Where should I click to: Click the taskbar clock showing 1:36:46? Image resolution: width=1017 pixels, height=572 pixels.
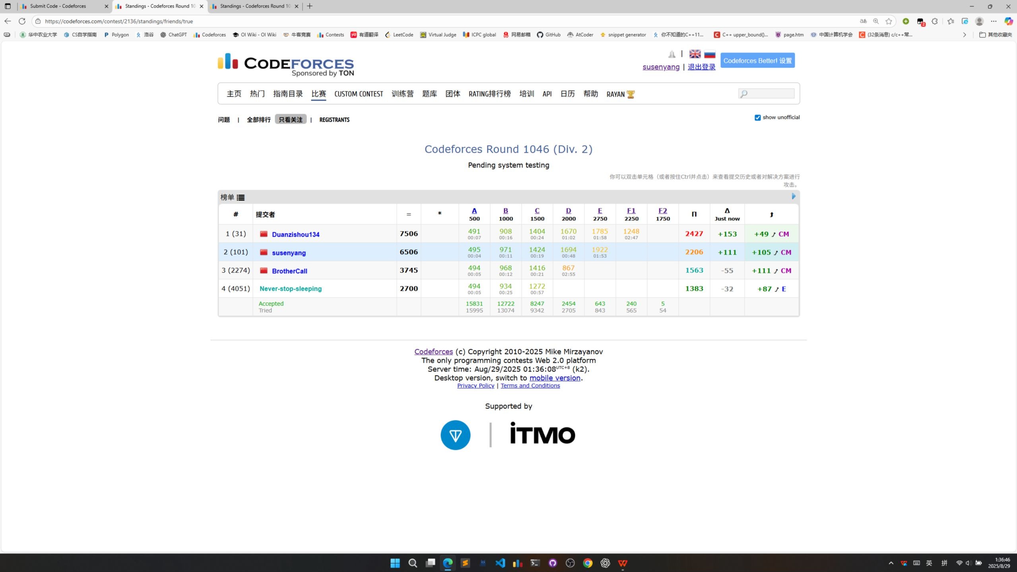point(999,563)
